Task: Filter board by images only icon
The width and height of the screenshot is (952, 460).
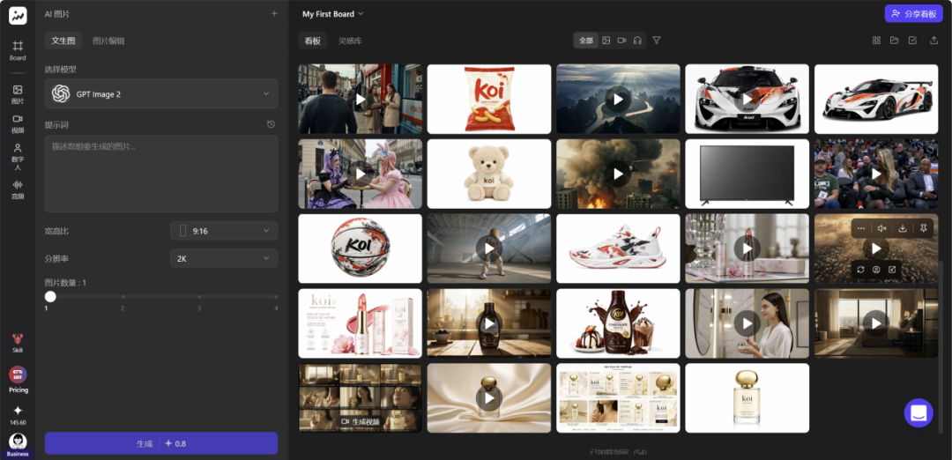Action: [606, 40]
